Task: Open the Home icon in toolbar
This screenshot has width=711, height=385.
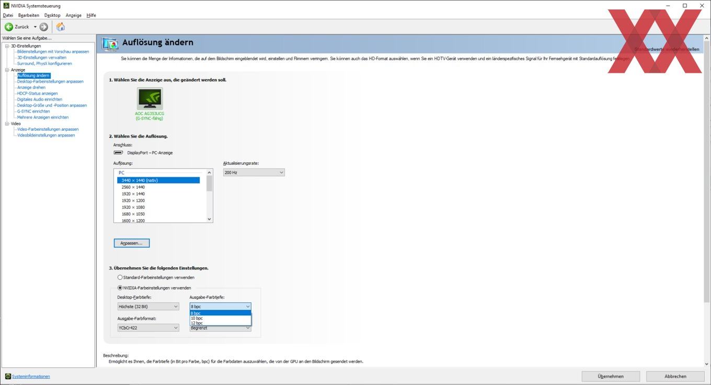Action: [x=61, y=27]
